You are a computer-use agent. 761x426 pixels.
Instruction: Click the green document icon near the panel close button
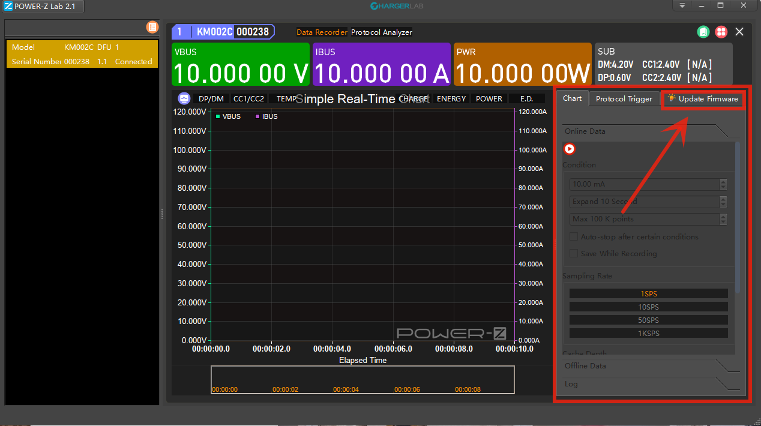coord(703,32)
